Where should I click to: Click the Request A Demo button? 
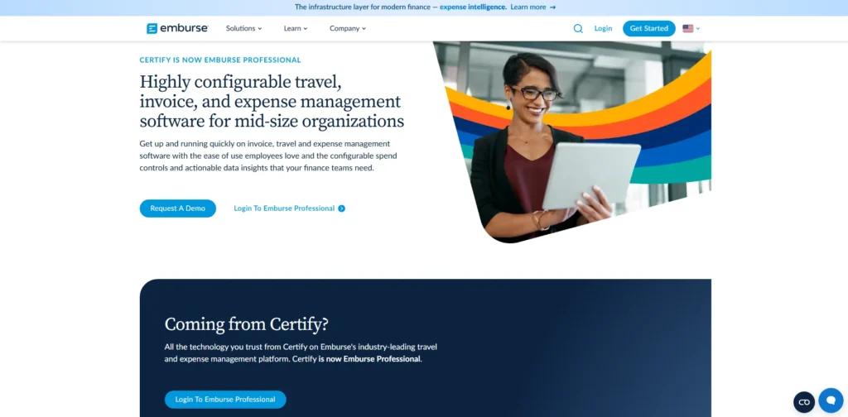click(x=177, y=208)
